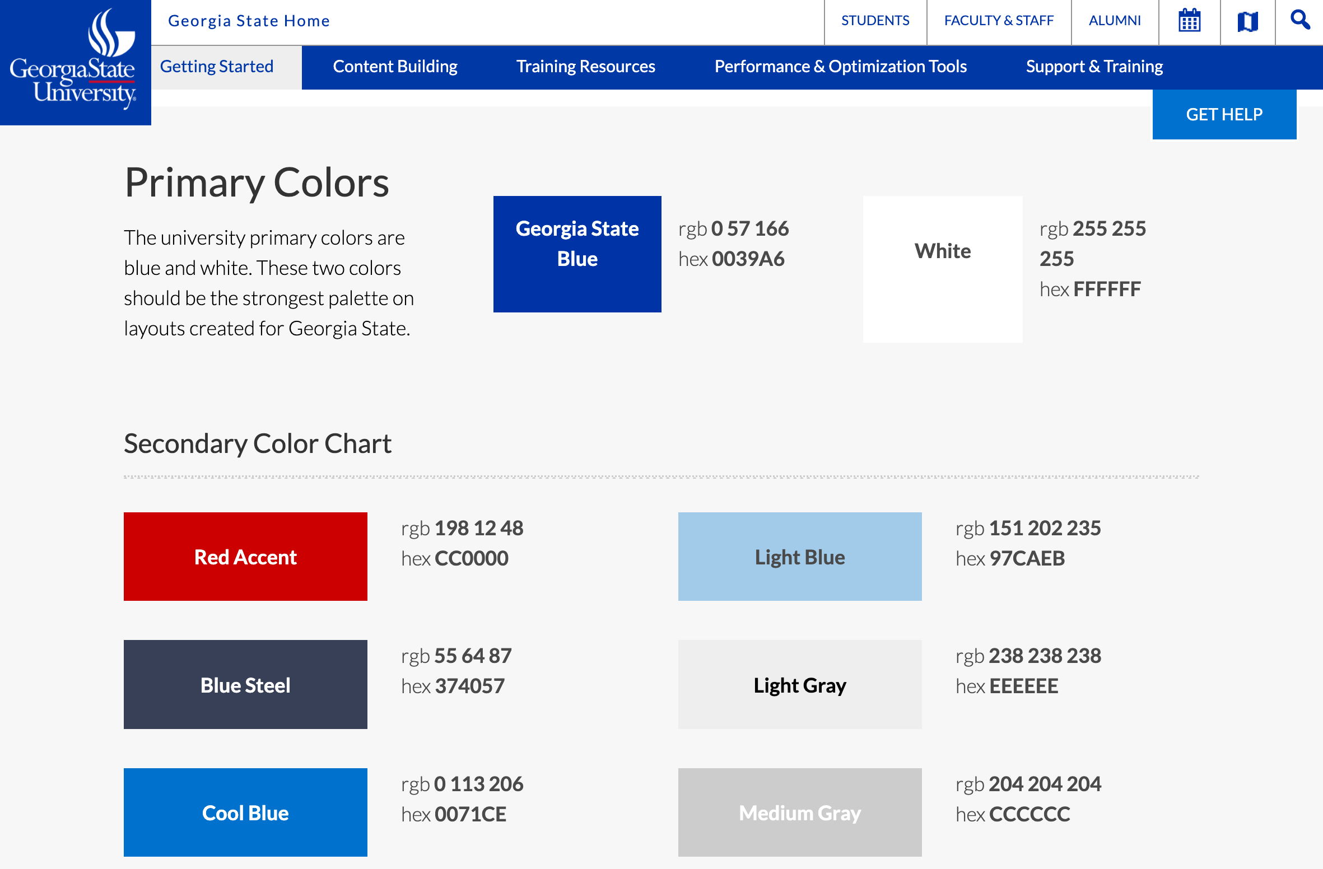
Task: Click the search magnifier icon
Action: click(x=1299, y=20)
